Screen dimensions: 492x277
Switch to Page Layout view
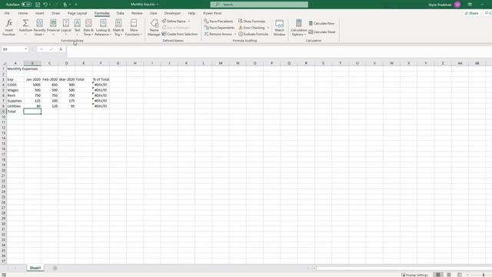449,275
